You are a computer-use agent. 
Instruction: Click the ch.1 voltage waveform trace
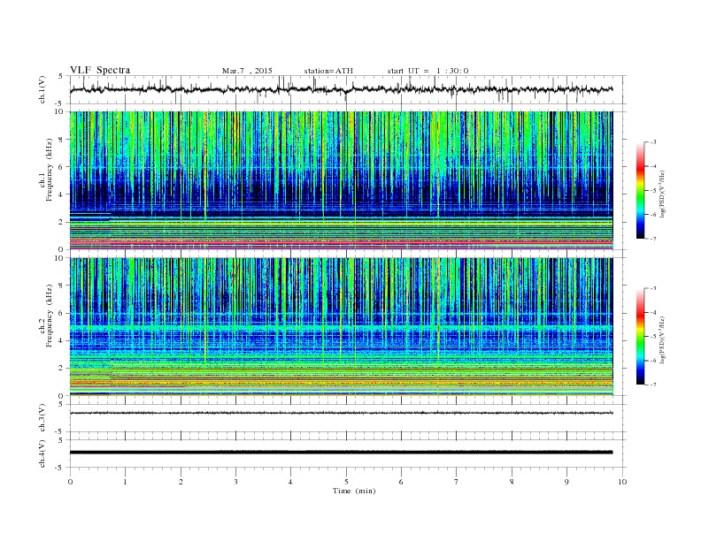pyautogui.click(x=342, y=89)
